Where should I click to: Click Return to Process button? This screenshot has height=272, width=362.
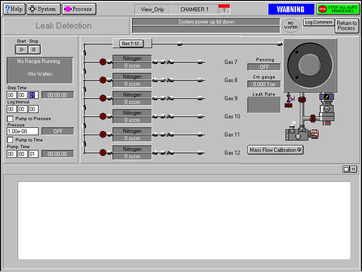(347, 26)
